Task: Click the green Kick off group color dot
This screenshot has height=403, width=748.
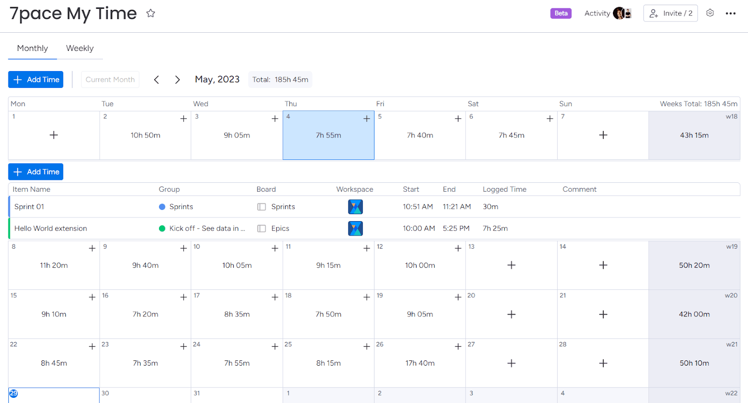Action: pyautogui.click(x=162, y=229)
